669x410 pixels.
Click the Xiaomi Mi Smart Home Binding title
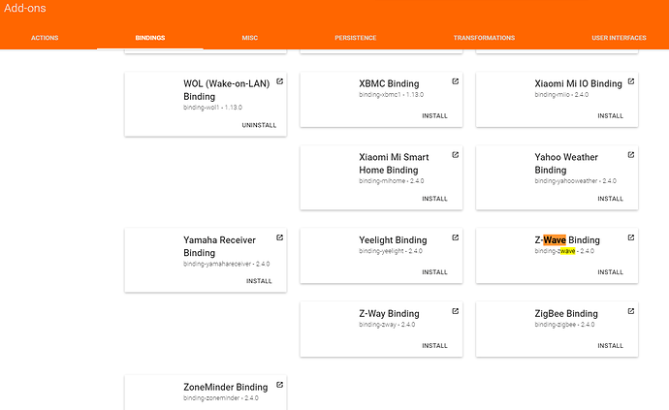pos(394,164)
